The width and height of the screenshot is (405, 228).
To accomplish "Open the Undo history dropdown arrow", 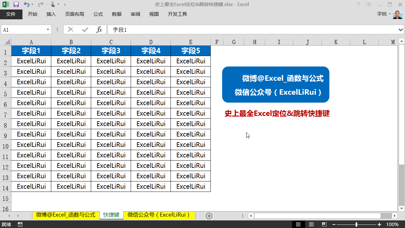I will [32, 4].
